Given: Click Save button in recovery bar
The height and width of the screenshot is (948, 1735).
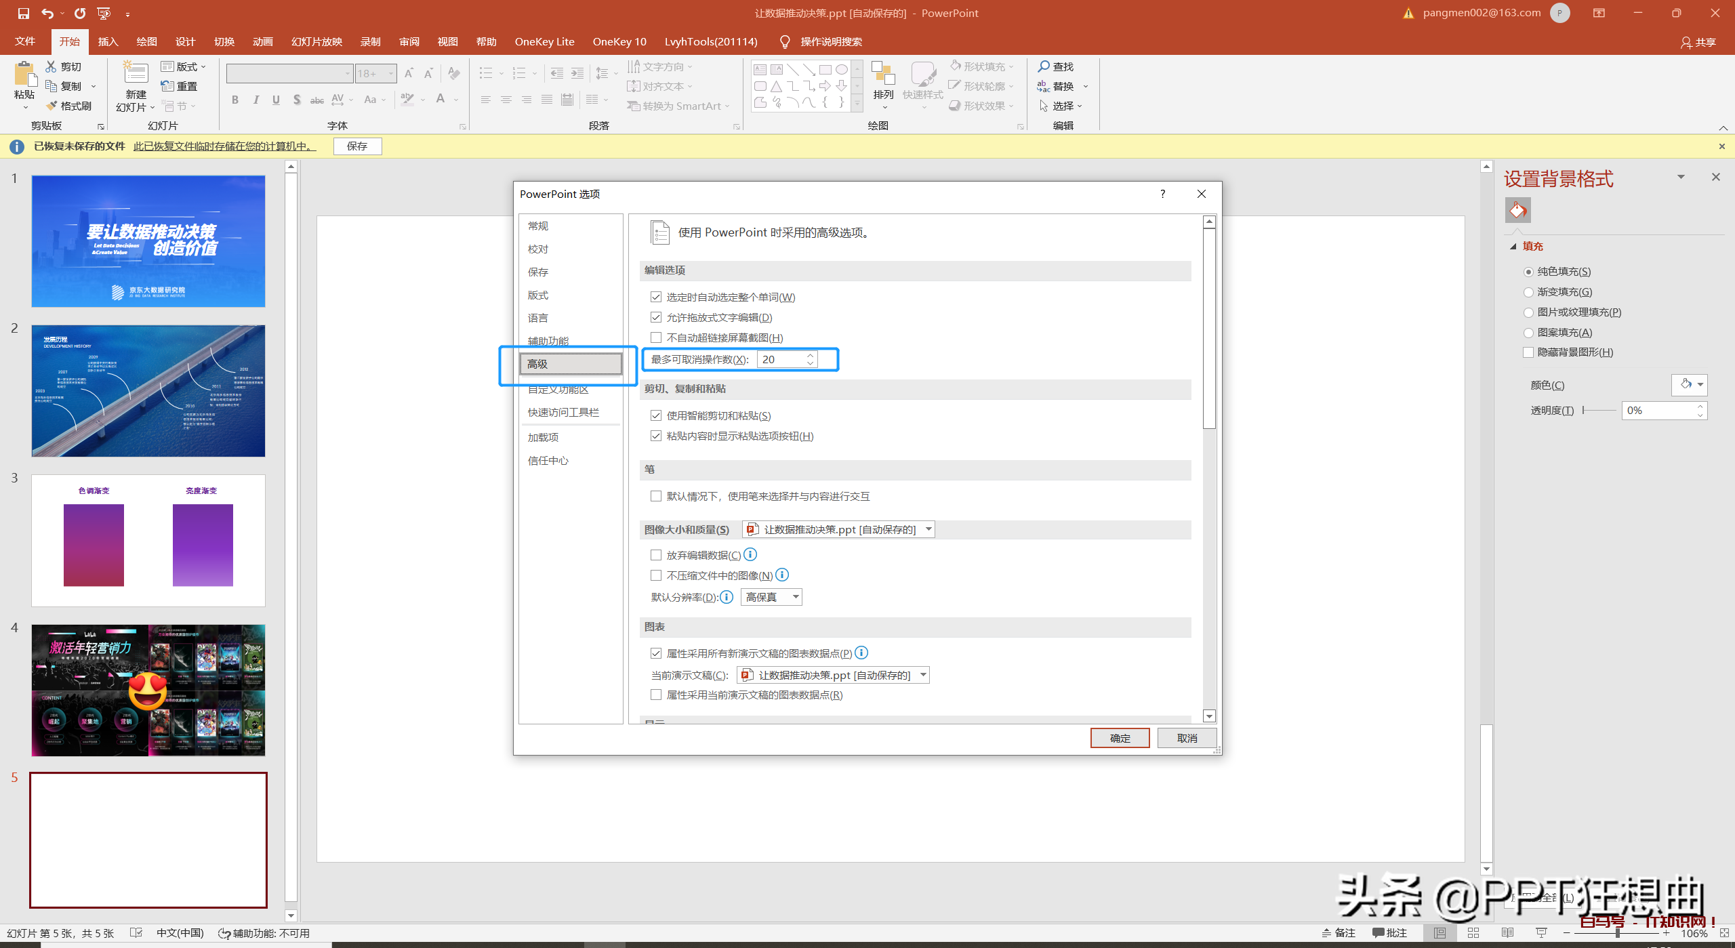Looking at the screenshot, I should pyautogui.click(x=357, y=146).
